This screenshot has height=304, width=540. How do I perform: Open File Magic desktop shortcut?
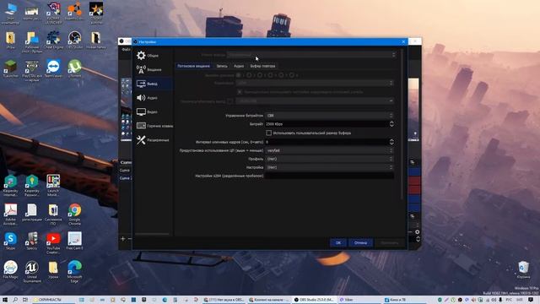pos(10,269)
